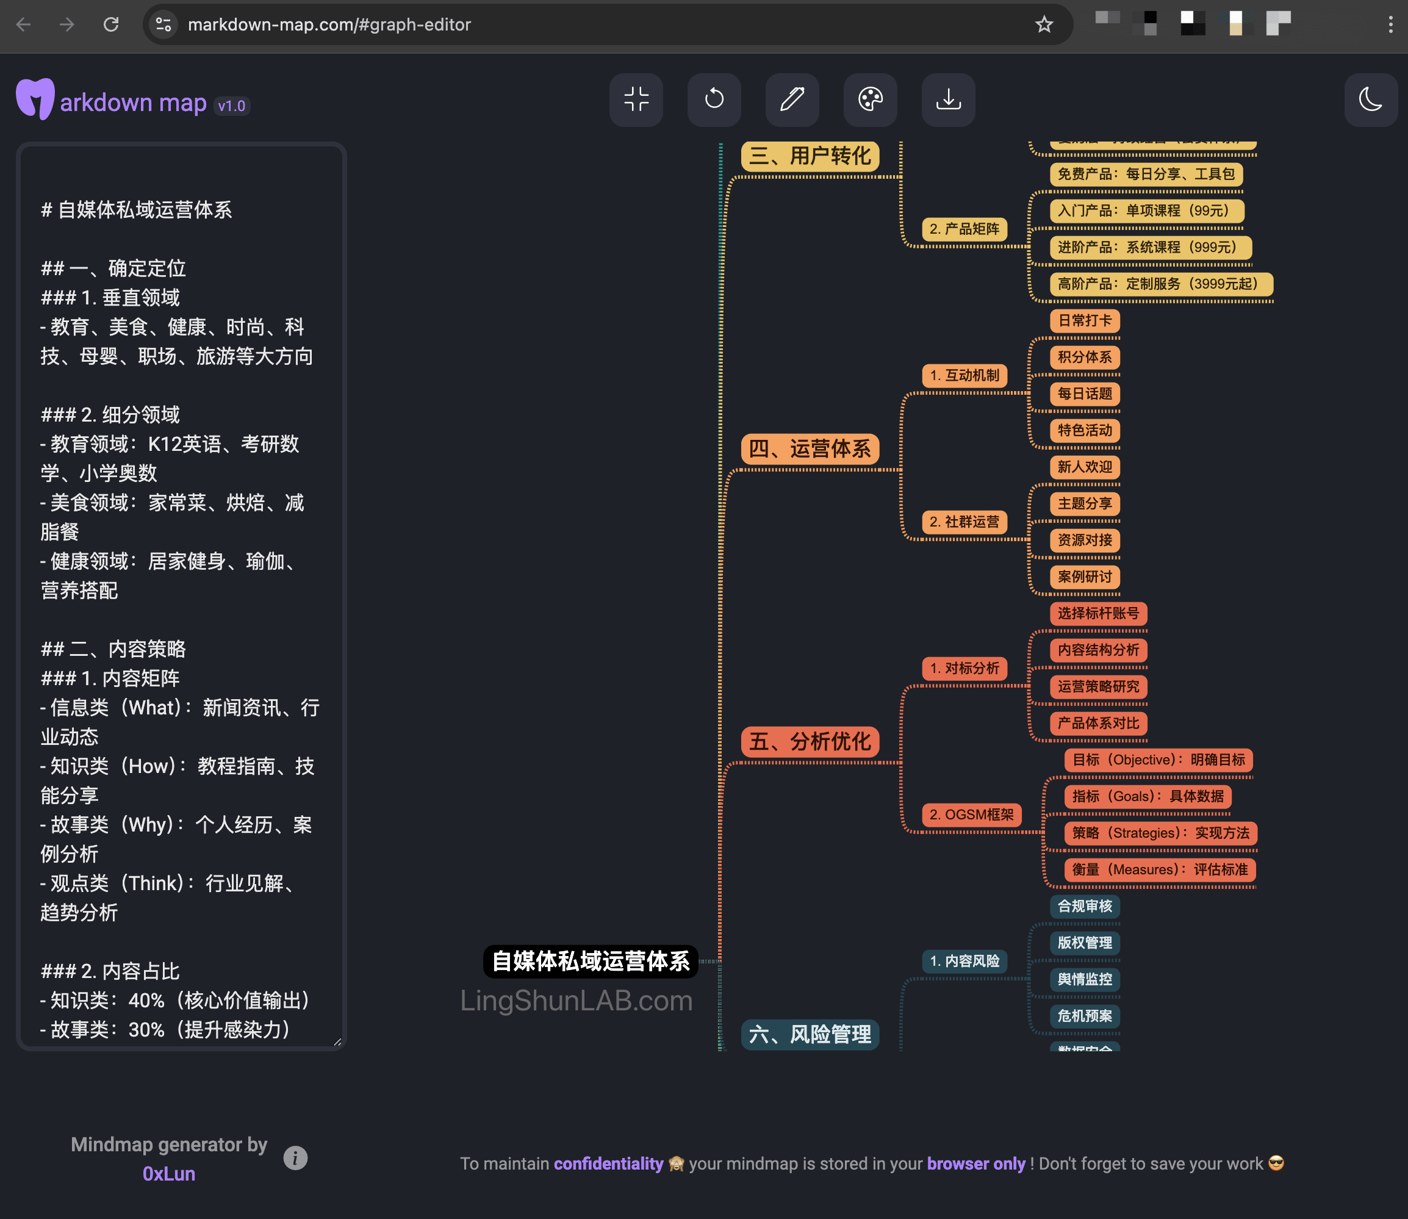Click the 主题分享 node
1408x1219 pixels.
[1085, 504]
